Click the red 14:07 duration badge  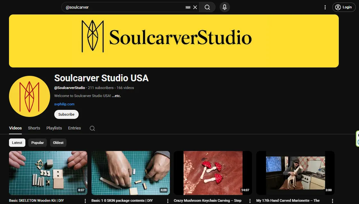tap(245, 190)
